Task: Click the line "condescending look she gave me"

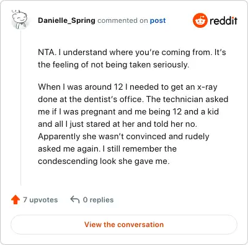Action: [104, 161]
